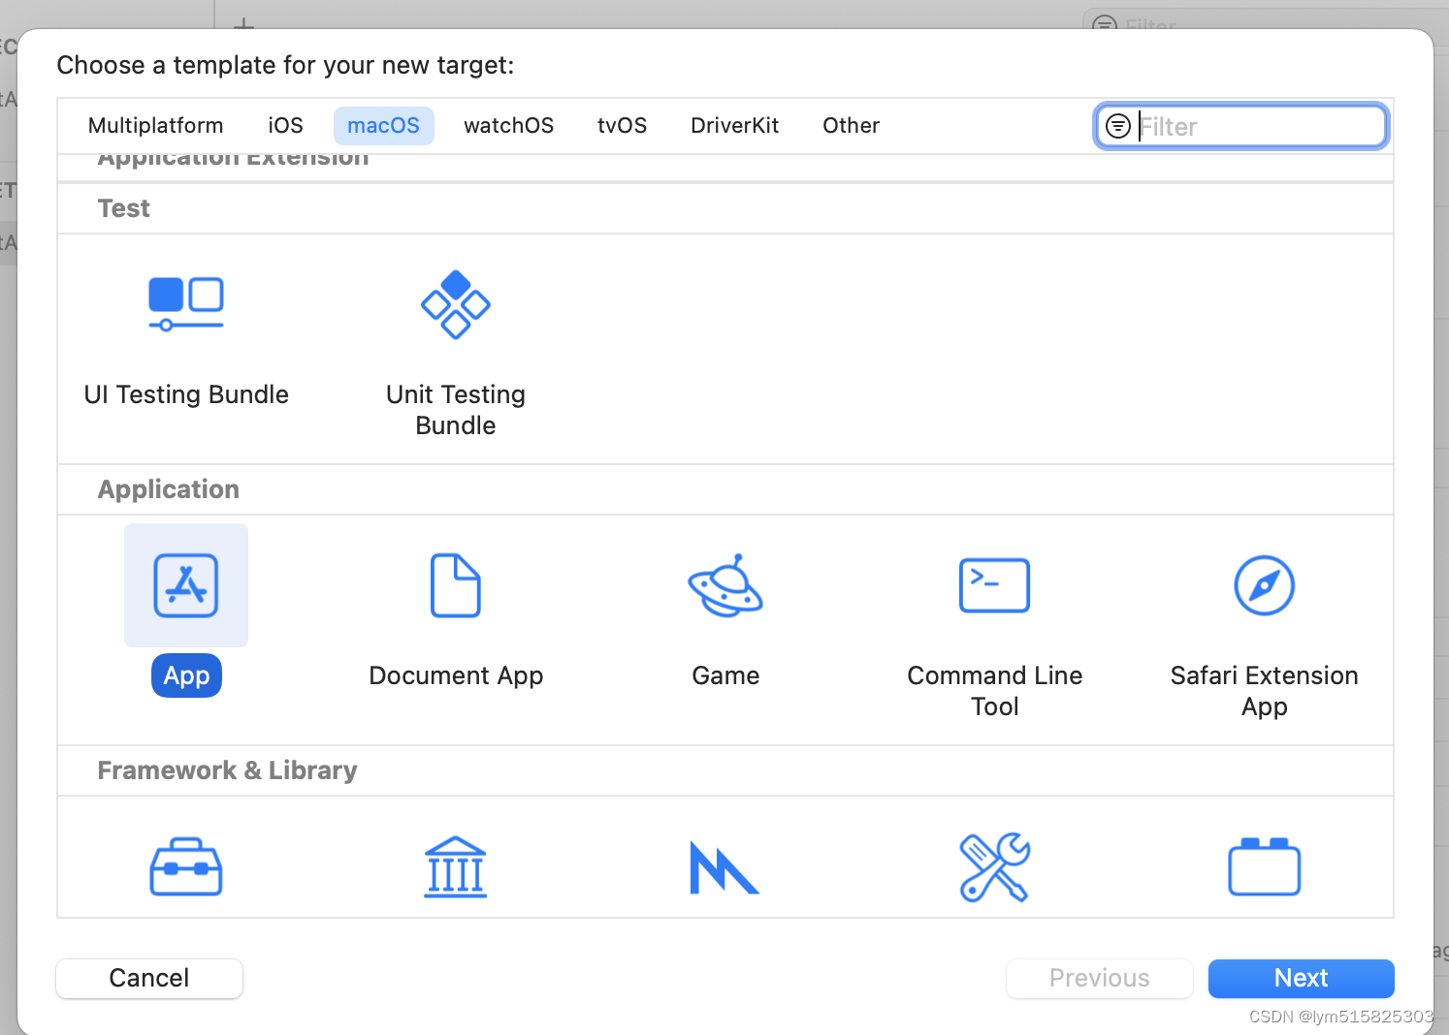Select the App template icon
Viewport: 1449px width, 1035px height.
click(185, 585)
